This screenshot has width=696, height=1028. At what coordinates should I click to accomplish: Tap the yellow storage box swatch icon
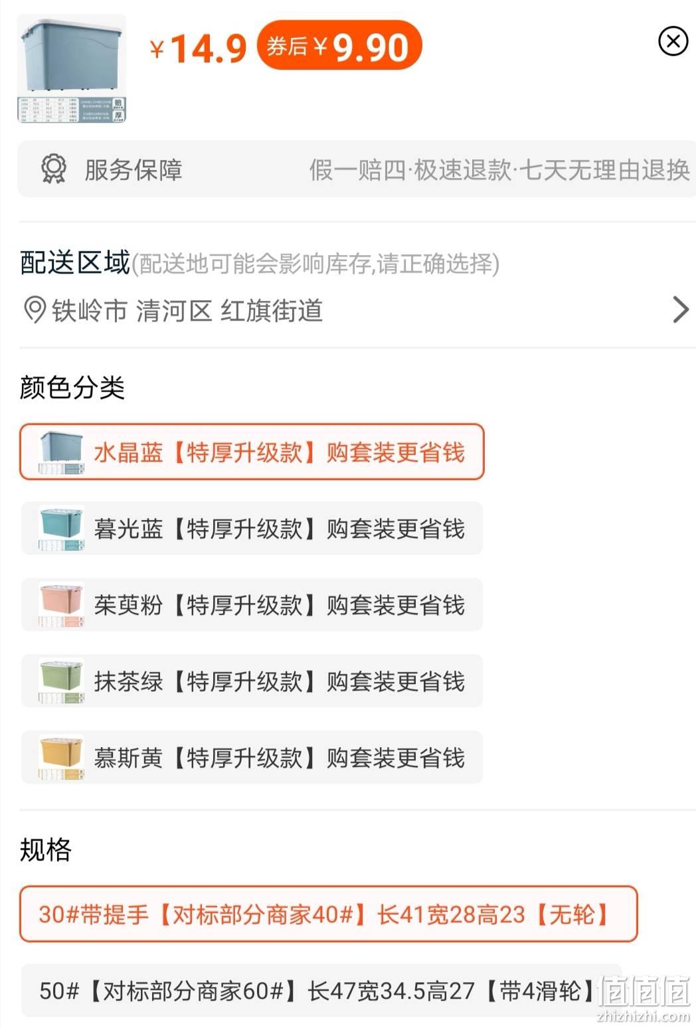click(x=61, y=758)
